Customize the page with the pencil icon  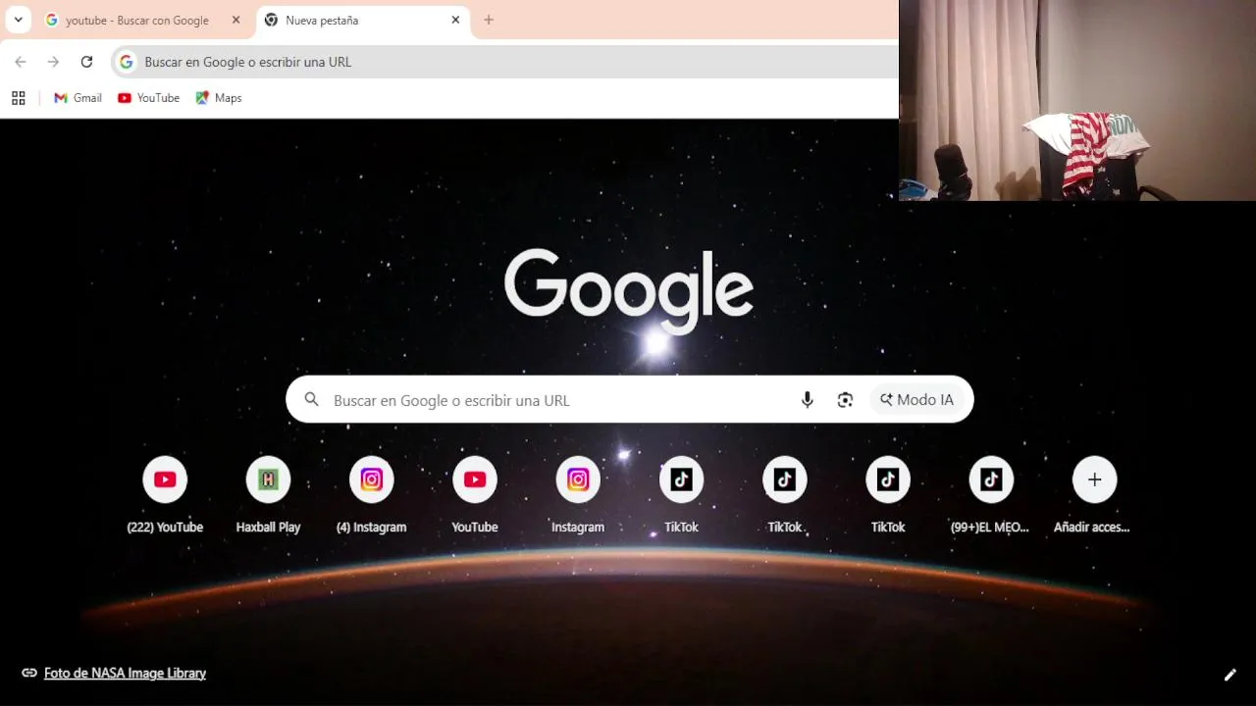1230,675
